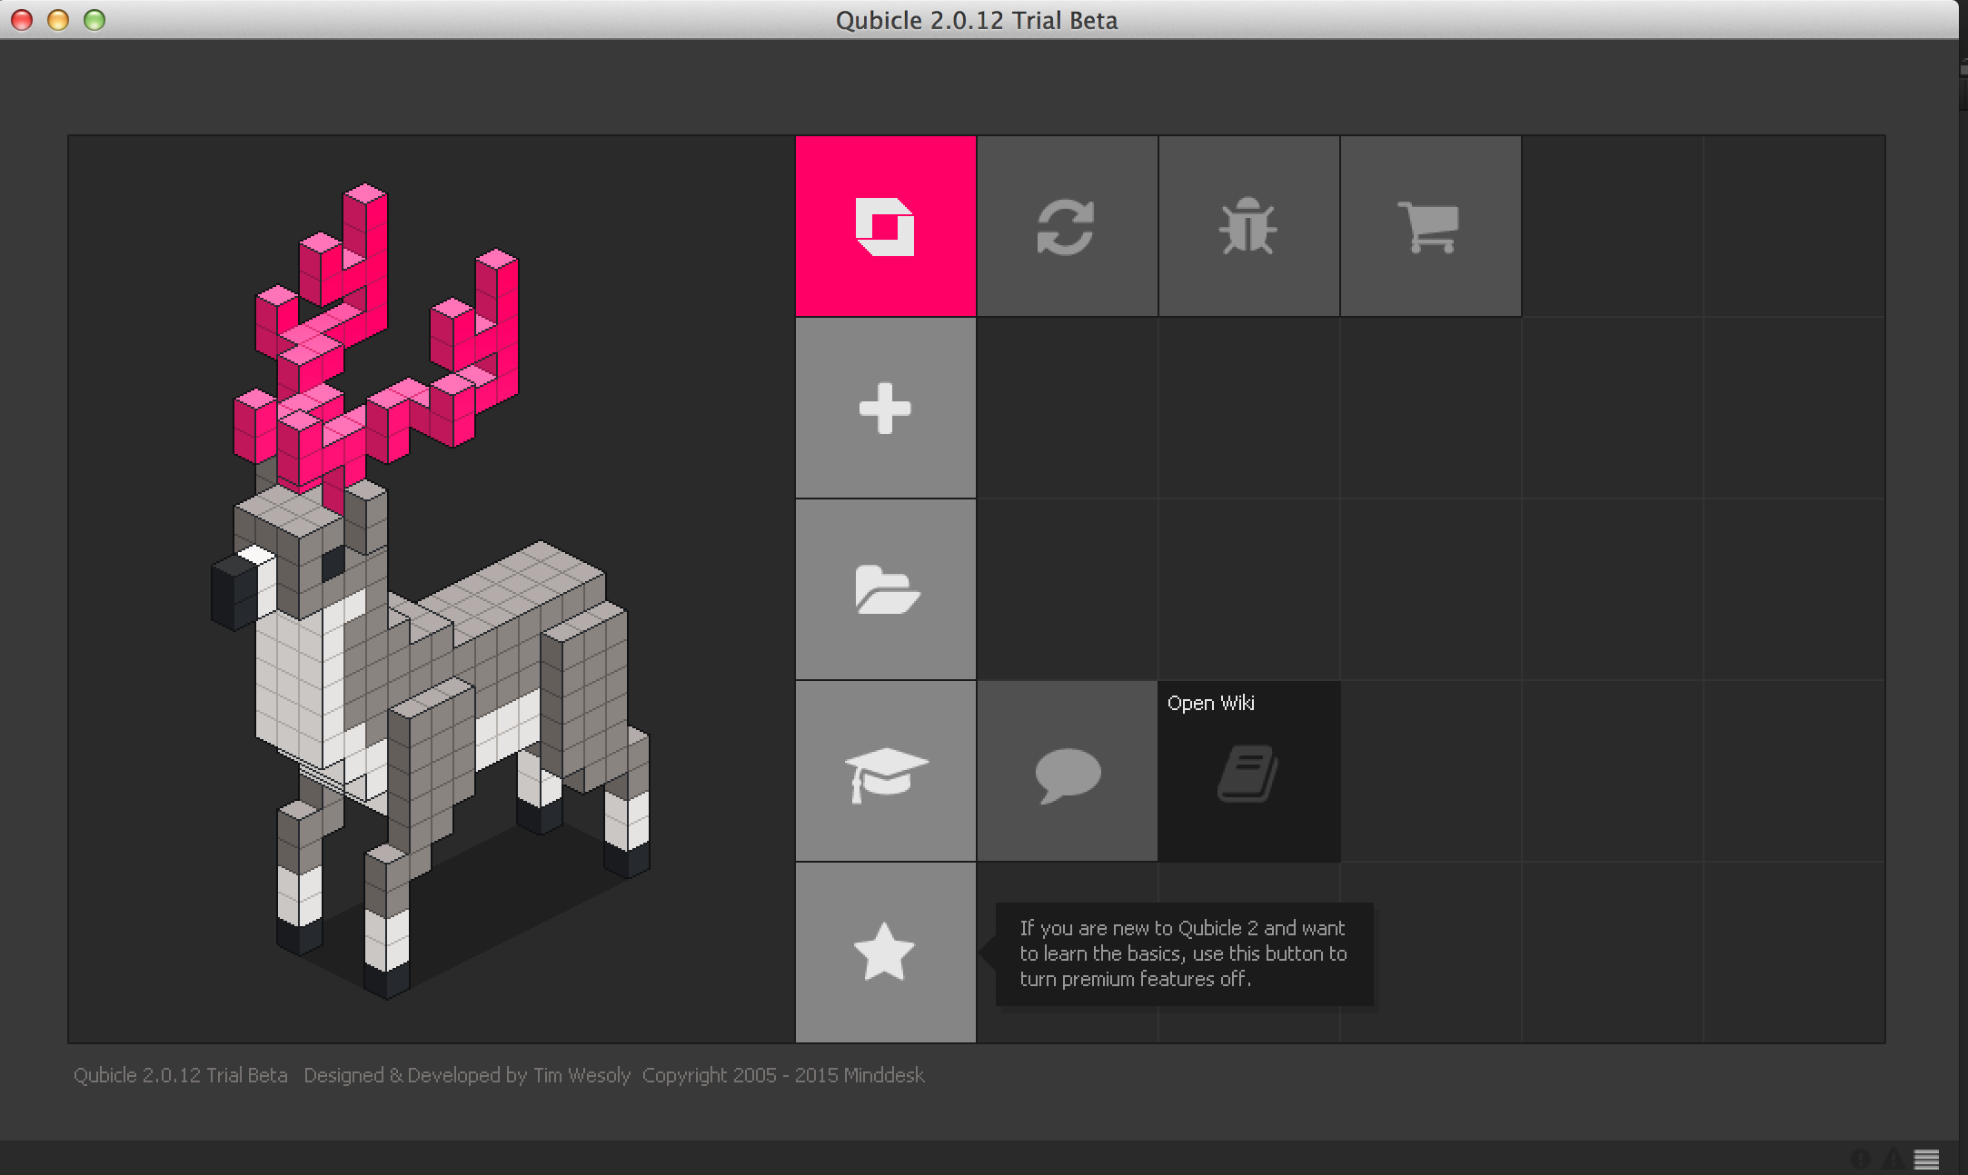Click the refresh update arrows tile
The height and width of the screenshot is (1175, 1968).
pyautogui.click(x=1067, y=226)
